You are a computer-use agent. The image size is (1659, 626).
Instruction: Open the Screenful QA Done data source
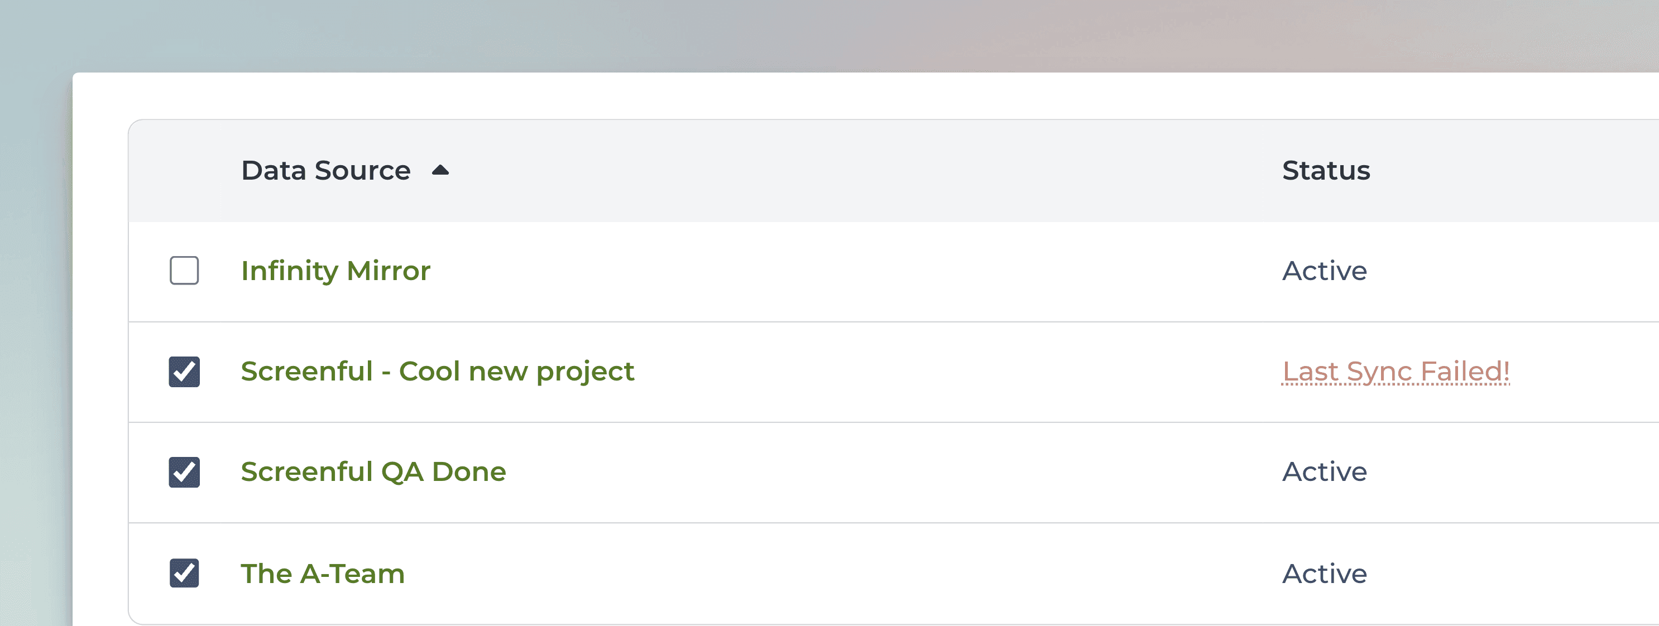373,471
